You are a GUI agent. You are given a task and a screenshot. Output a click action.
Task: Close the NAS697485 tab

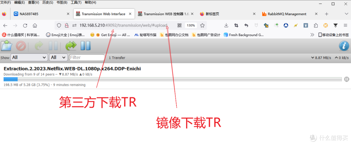[x=68, y=14]
